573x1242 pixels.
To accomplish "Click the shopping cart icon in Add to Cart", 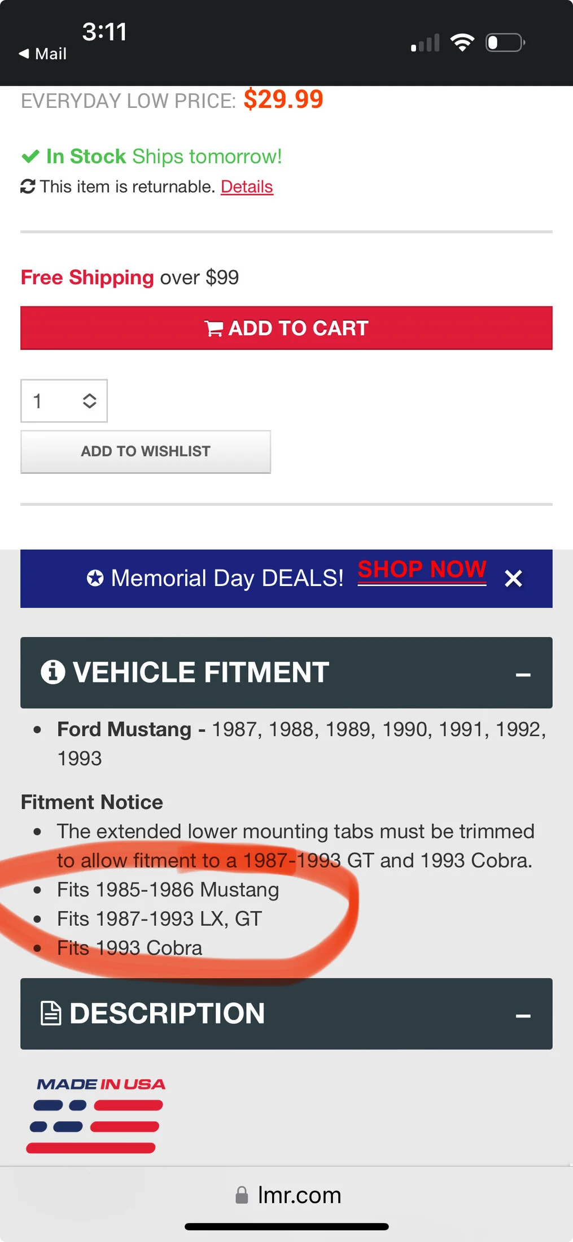I will (214, 329).
